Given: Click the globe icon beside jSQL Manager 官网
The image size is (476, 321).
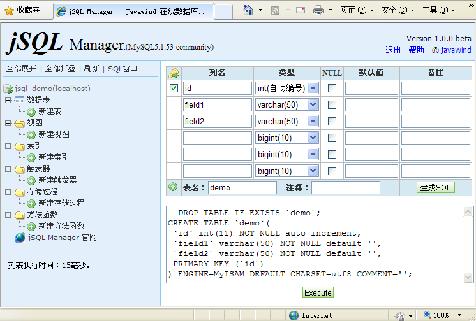Looking at the screenshot, I should pyautogui.click(x=20, y=238).
